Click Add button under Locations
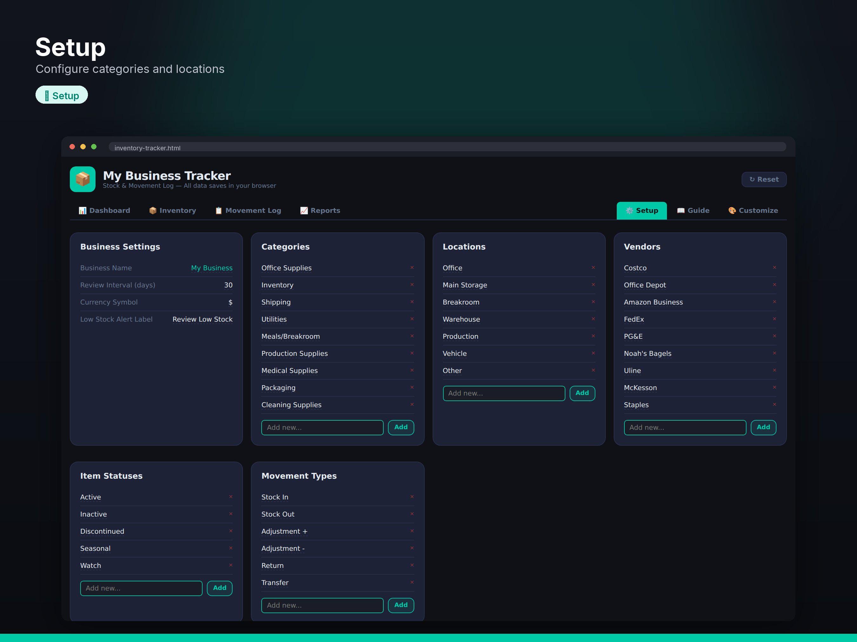The height and width of the screenshot is (642, 857). pyautogui.click(x=582, y=393)
